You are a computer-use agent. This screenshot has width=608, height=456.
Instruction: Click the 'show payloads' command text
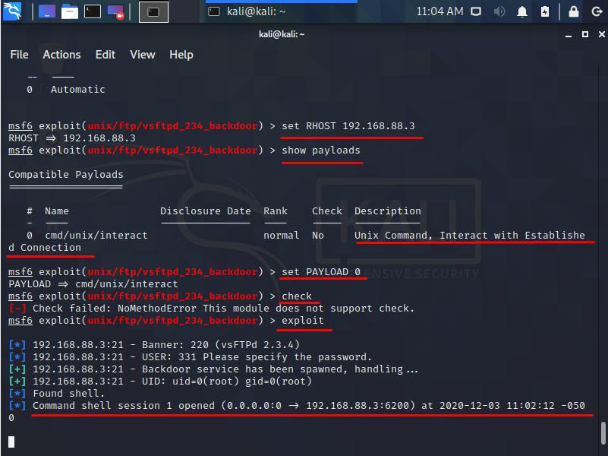click(320, 150)
